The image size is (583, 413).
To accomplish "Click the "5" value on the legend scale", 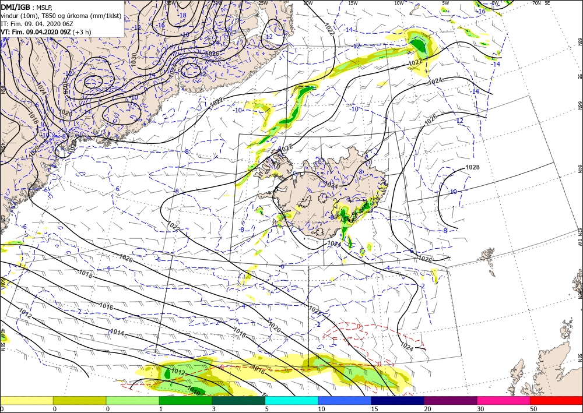I will [x=266, y=409].
